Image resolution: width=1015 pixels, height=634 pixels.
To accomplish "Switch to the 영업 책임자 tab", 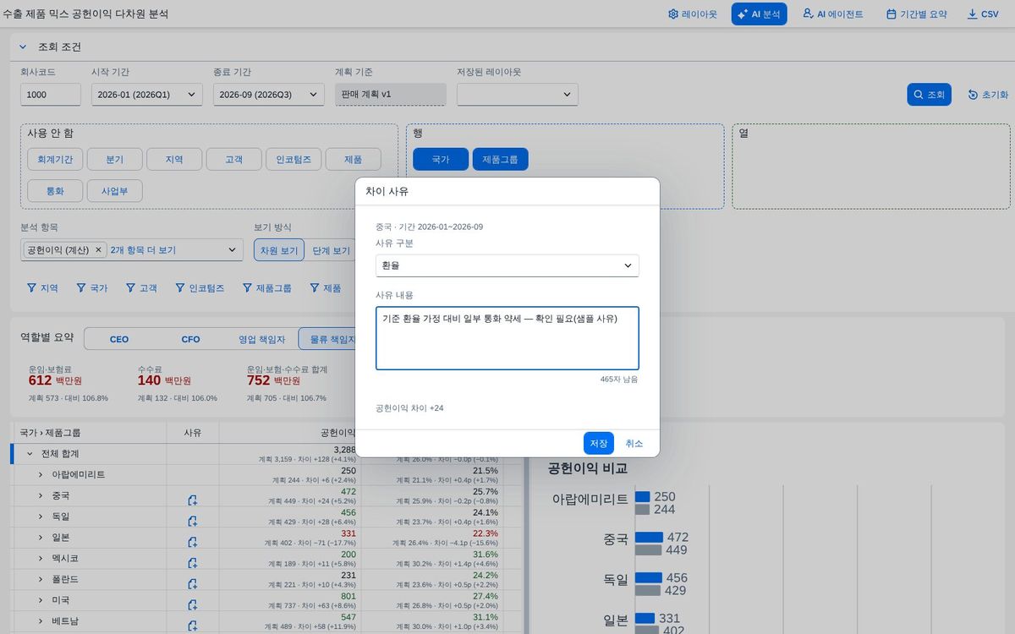I will pyautogui.click(x=262, y=339).
